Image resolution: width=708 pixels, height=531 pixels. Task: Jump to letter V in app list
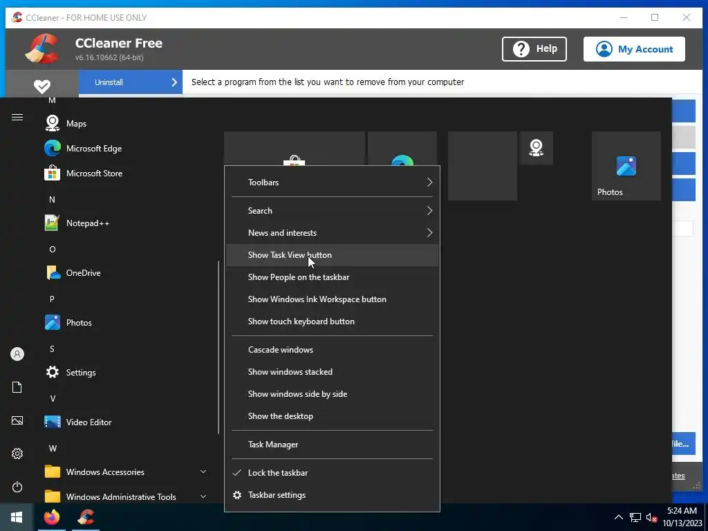coord(53,399)
